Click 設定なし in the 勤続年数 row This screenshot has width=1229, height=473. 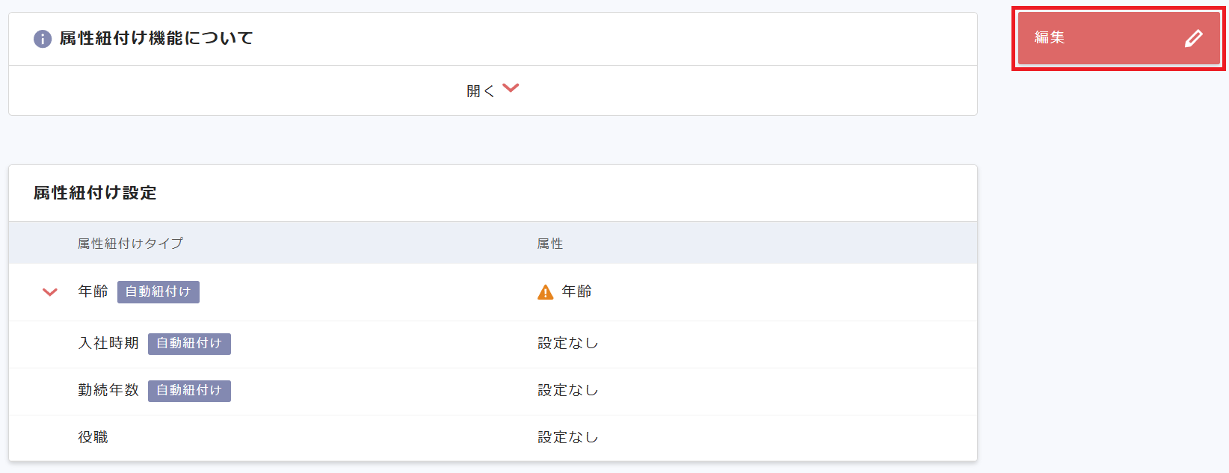[x=568, y=390]
